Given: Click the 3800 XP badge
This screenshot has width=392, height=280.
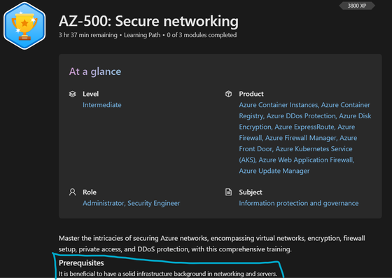Looking at the screenshot, I should 357,6.
